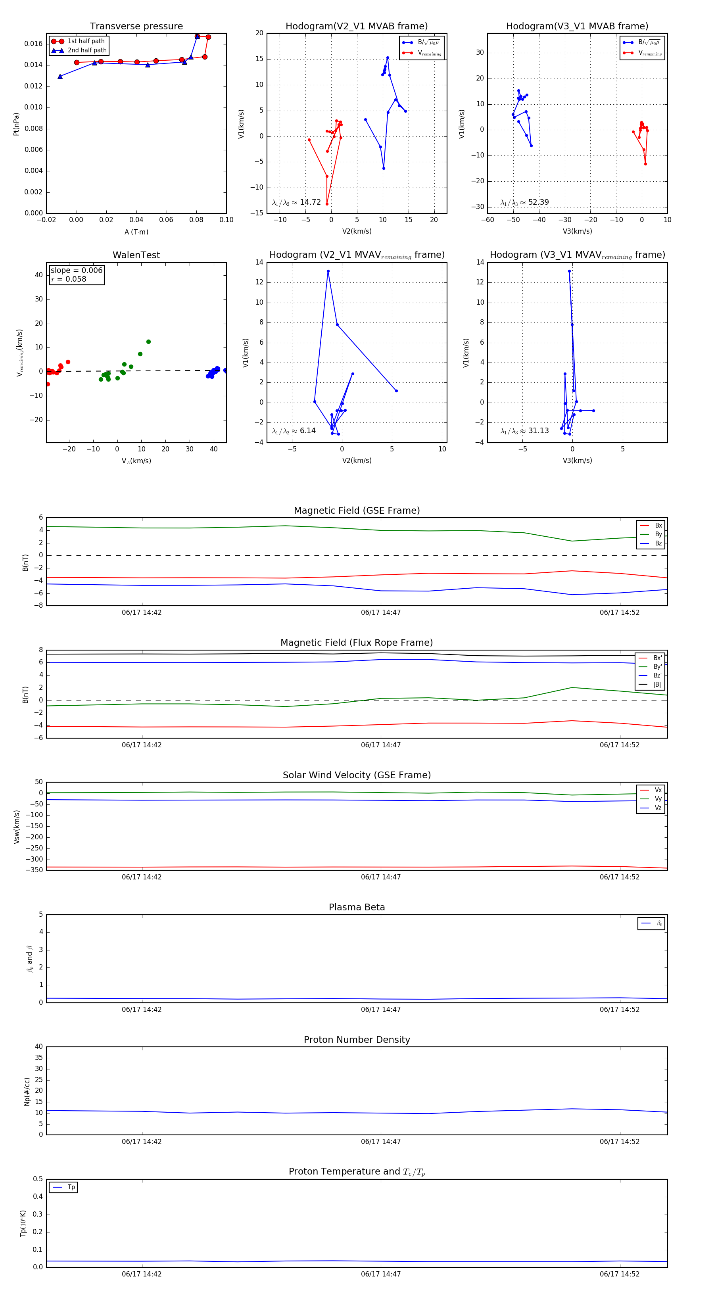This screenshot has width=714, height=1309.
Task: Select the '2nd half path' legend entry
Action: pyautogui.click(x=79, y=50)
